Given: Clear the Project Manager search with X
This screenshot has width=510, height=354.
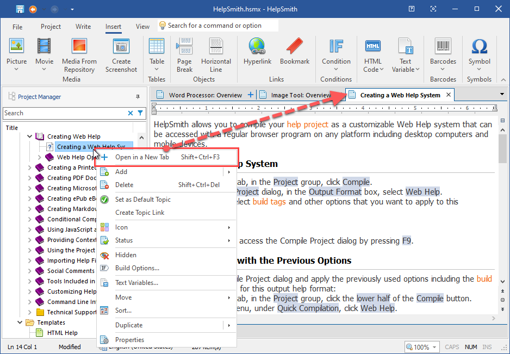Looking at the screenshot, I should [x=130, y=113].
